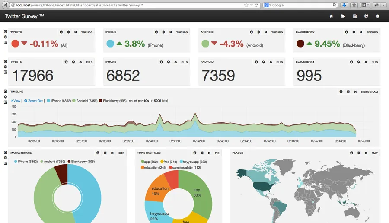Collapse the hits row with left toggle

tap(6, 61)
